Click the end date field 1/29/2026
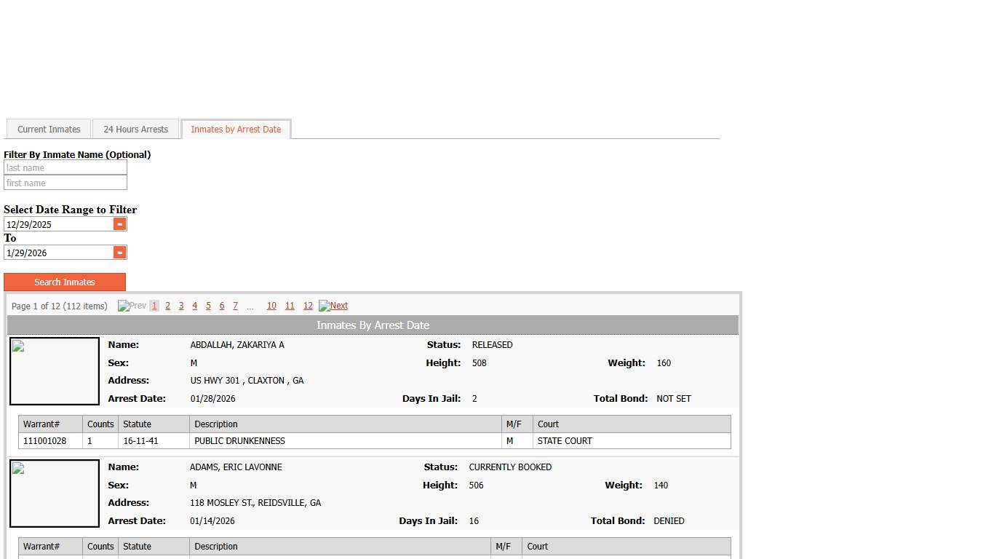The height and width of the screenshot is (559, 994). [x=58, y=253]
